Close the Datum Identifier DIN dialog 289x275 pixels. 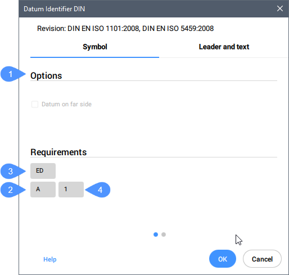(x=280, y=8)
